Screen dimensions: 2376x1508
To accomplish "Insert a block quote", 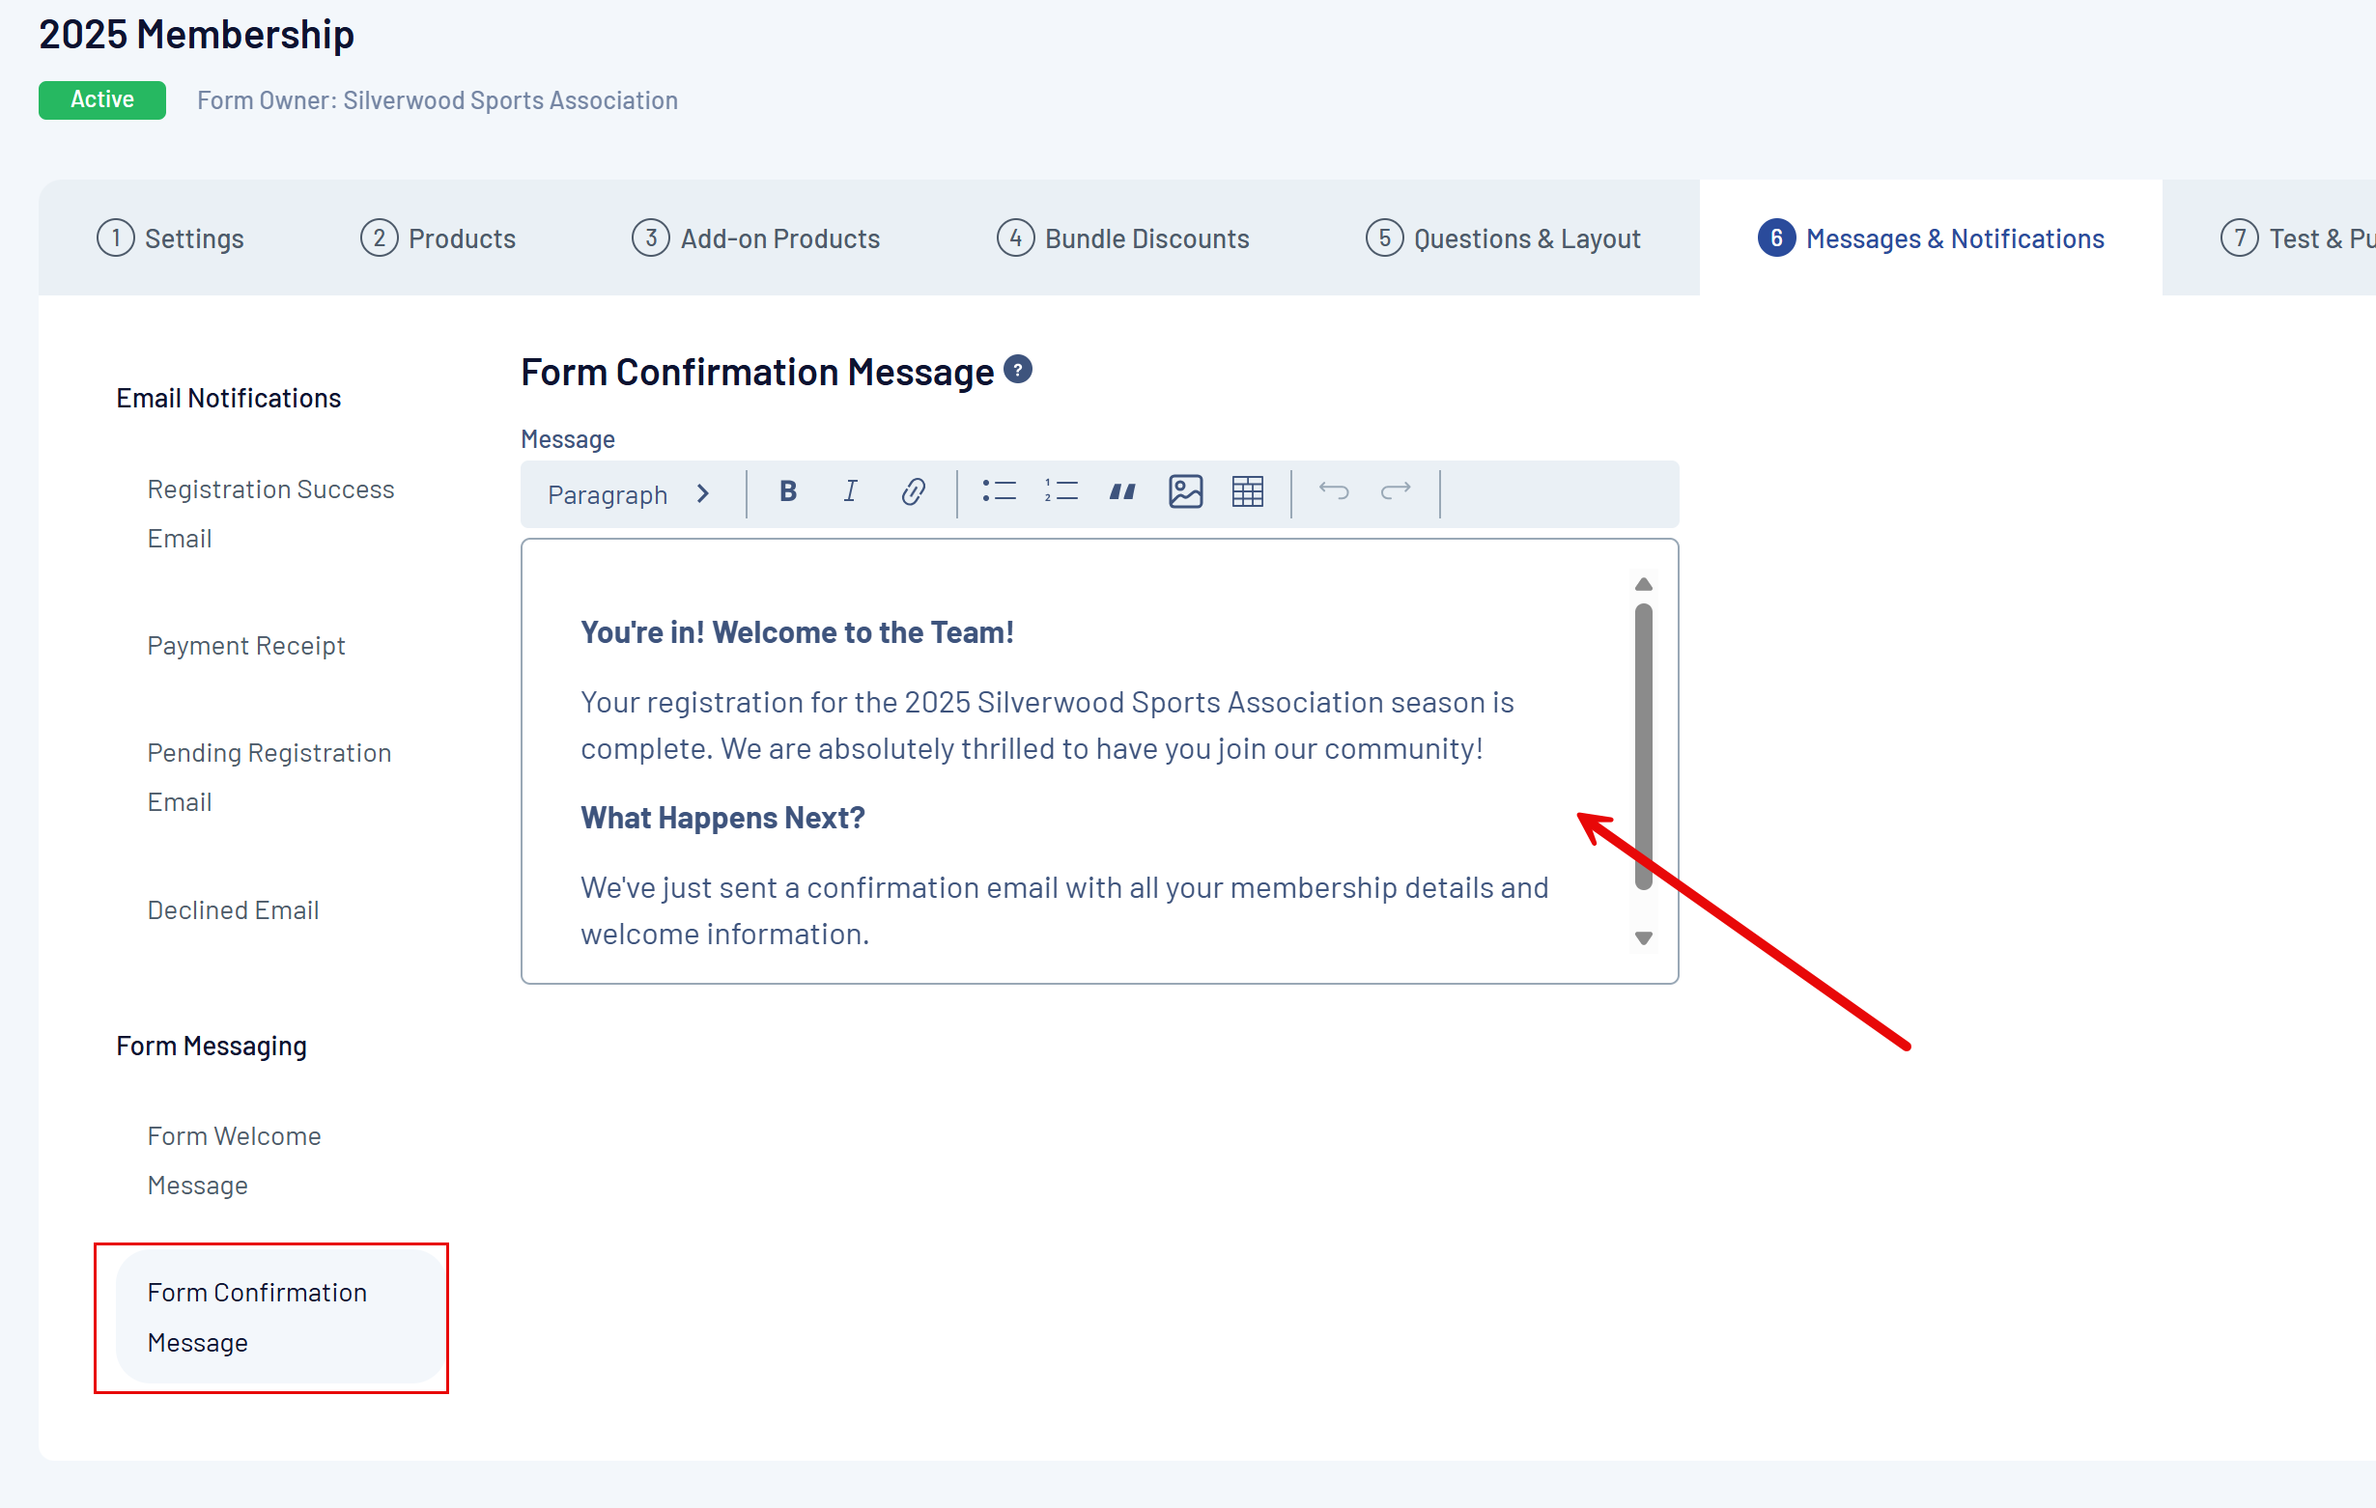I will tap(1122, 491).
